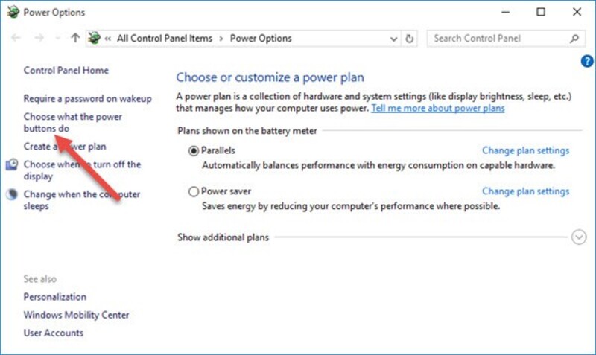Change plan settings for Power saver

526,191
